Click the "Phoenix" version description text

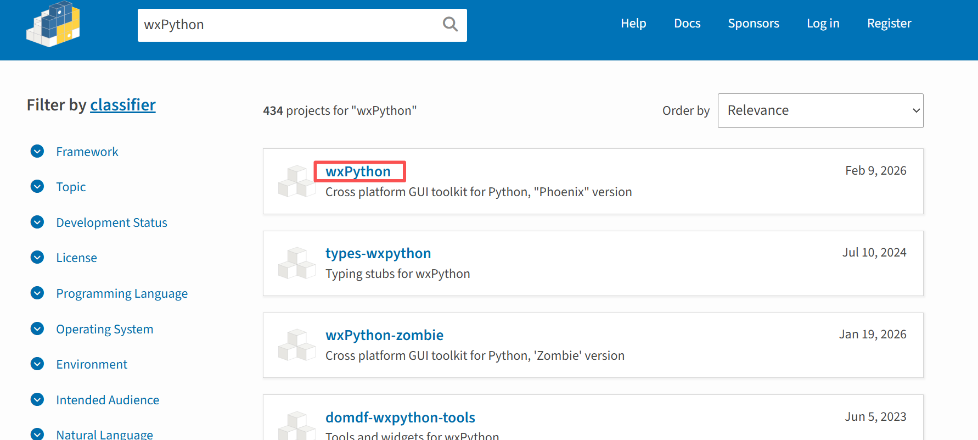(x=479, y=192)
